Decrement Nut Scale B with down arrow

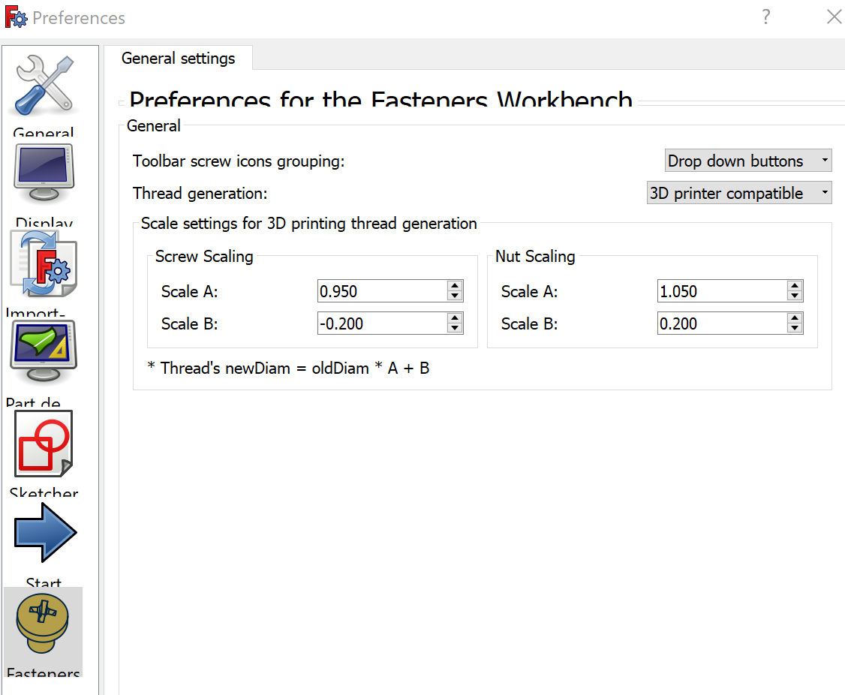(x=794, y=328)
